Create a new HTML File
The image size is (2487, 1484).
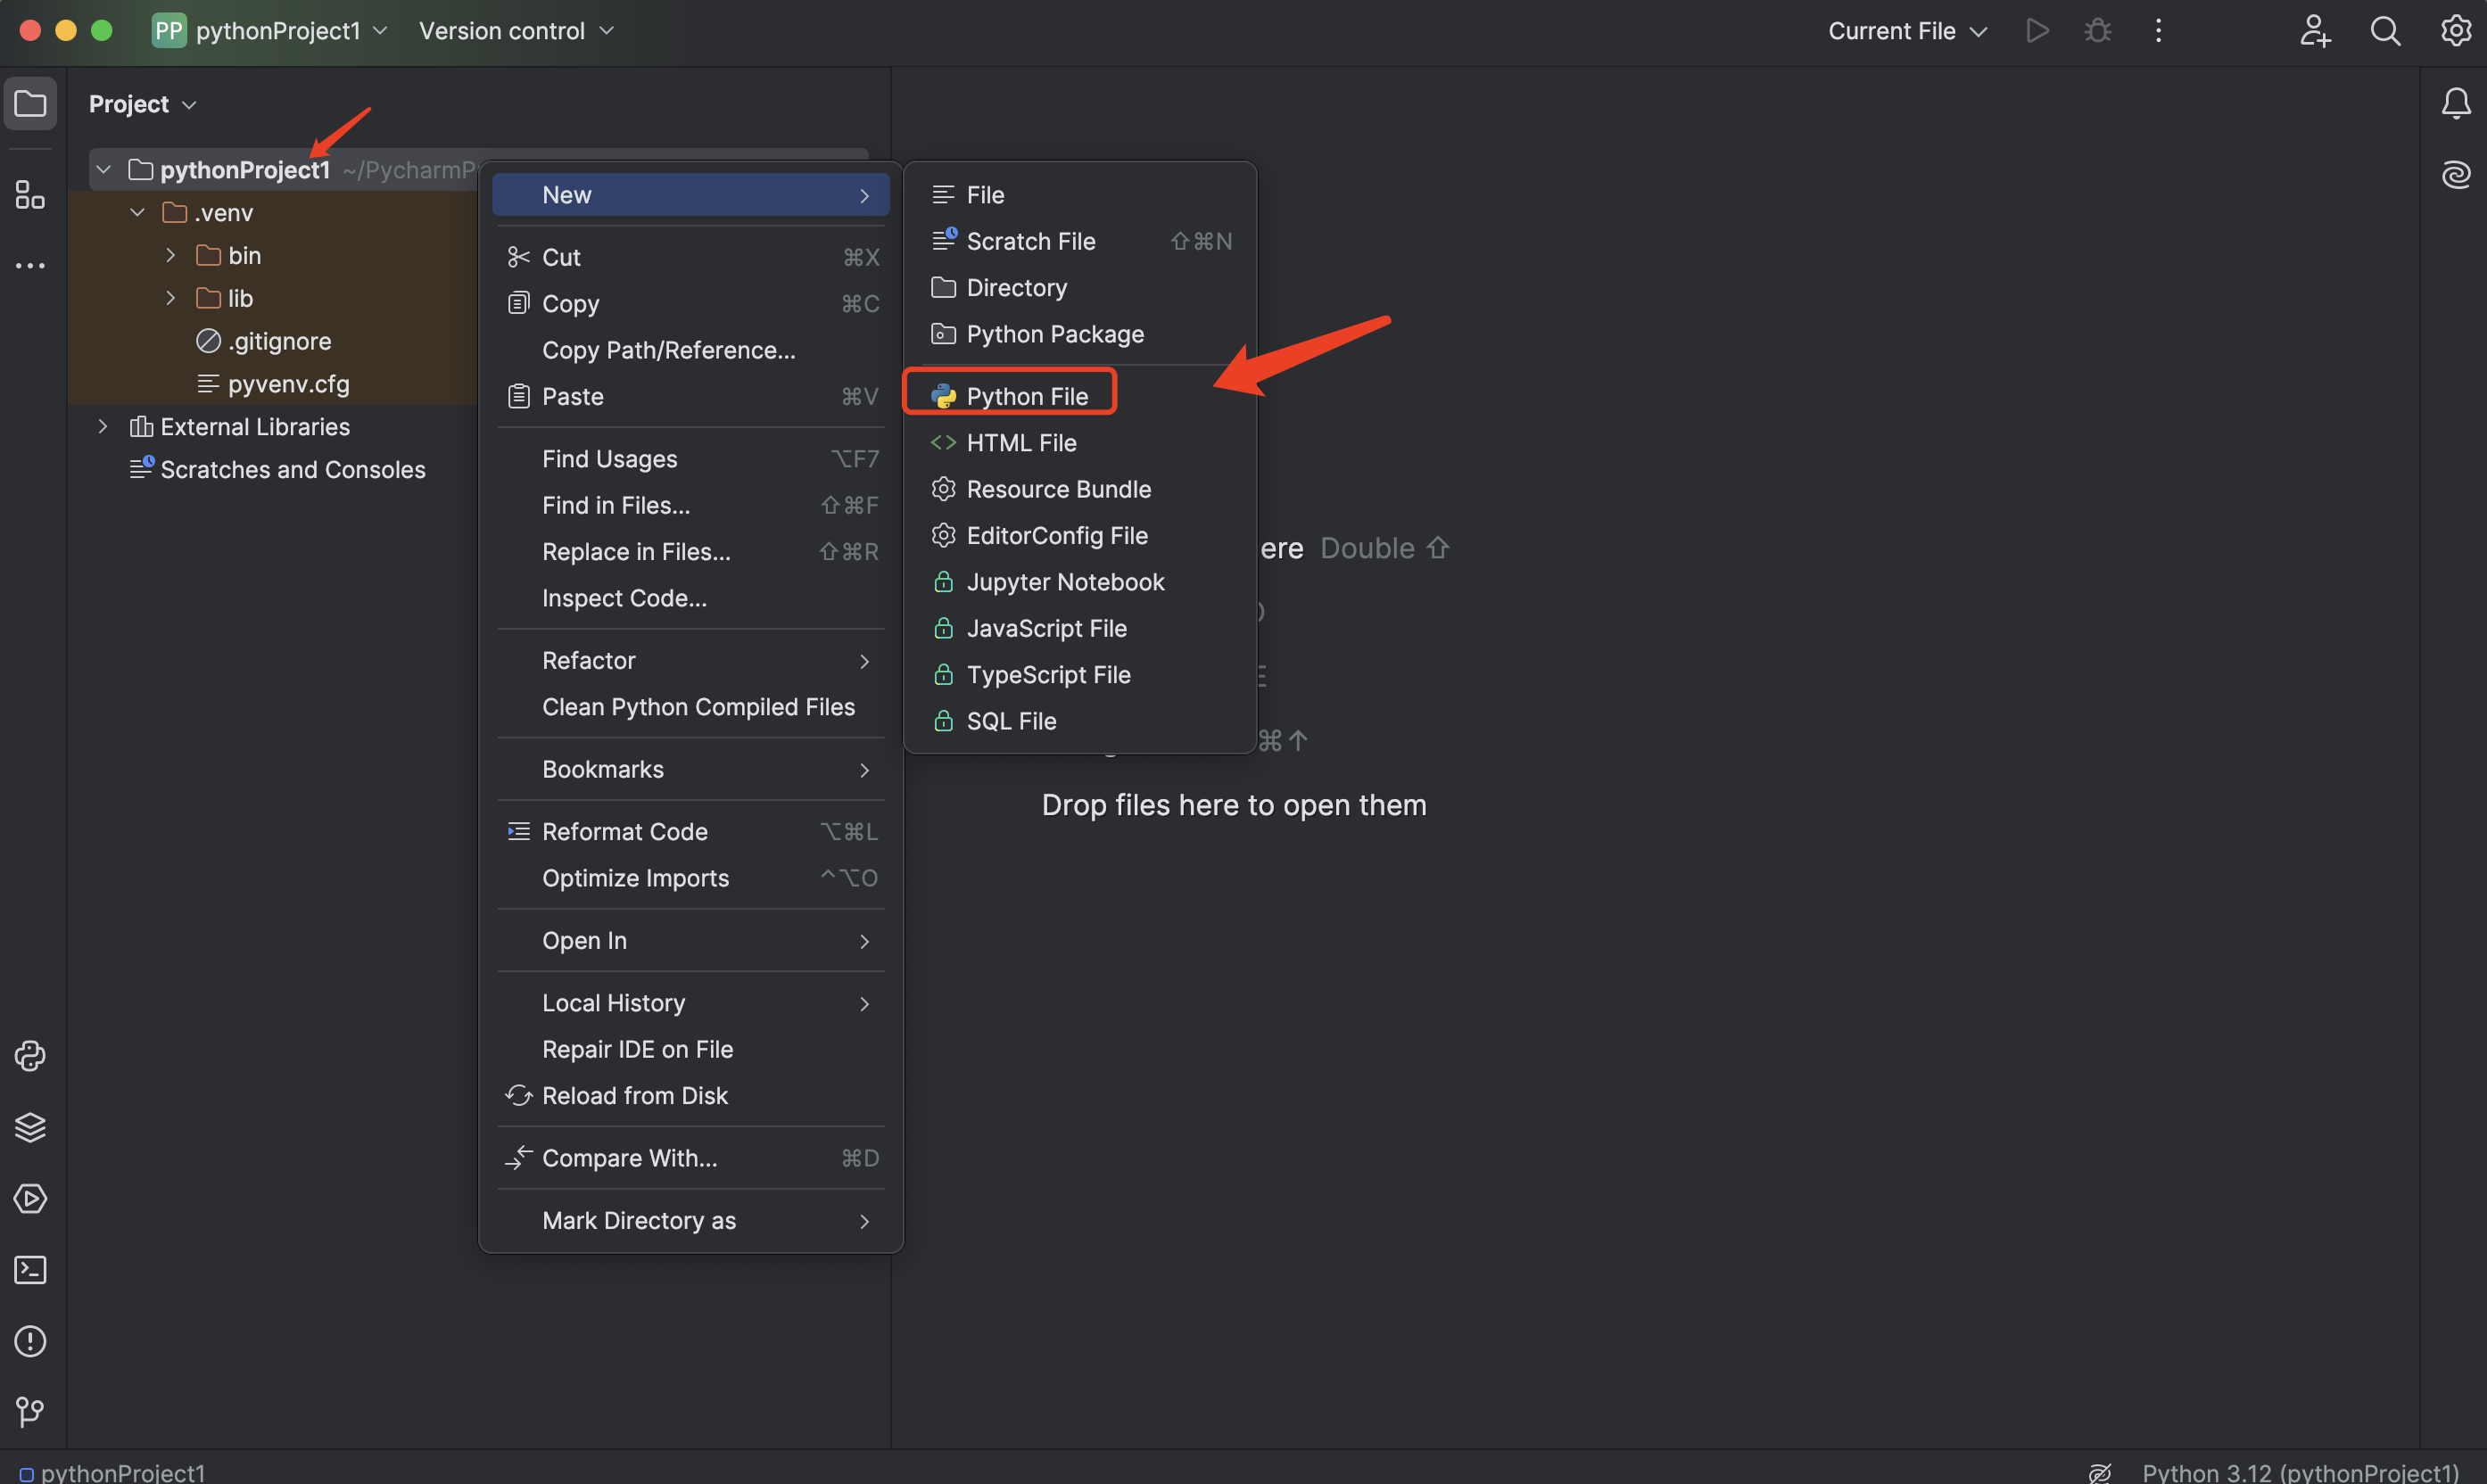(1080, 443)
